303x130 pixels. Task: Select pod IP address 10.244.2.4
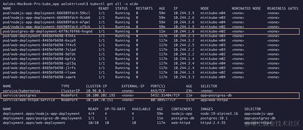[184, 68]
